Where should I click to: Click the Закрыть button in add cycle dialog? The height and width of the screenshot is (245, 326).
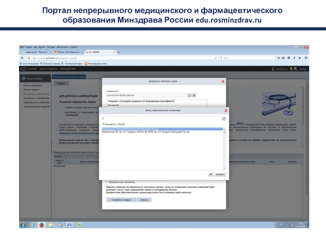point(144,200)
